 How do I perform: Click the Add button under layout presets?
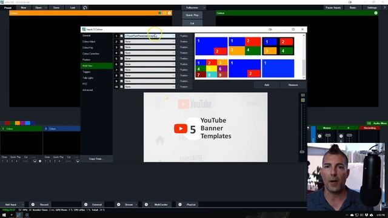(x=267, y=85)
